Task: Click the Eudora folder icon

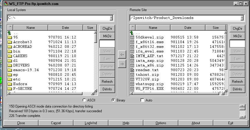Action: point(10,84)
